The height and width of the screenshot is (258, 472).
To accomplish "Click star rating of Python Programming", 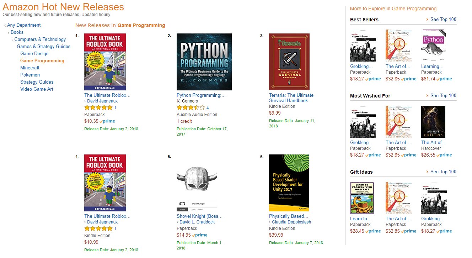I will (x=191, y=107).
